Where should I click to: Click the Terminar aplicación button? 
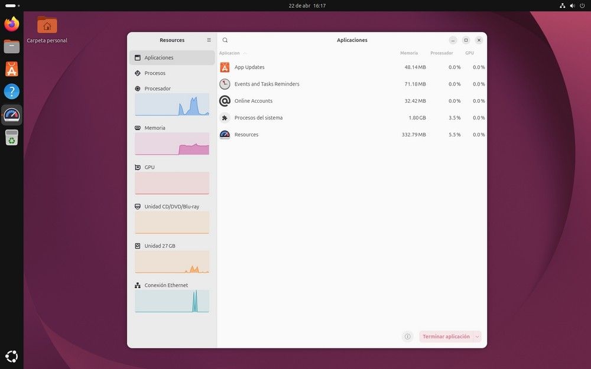(446, 337)
